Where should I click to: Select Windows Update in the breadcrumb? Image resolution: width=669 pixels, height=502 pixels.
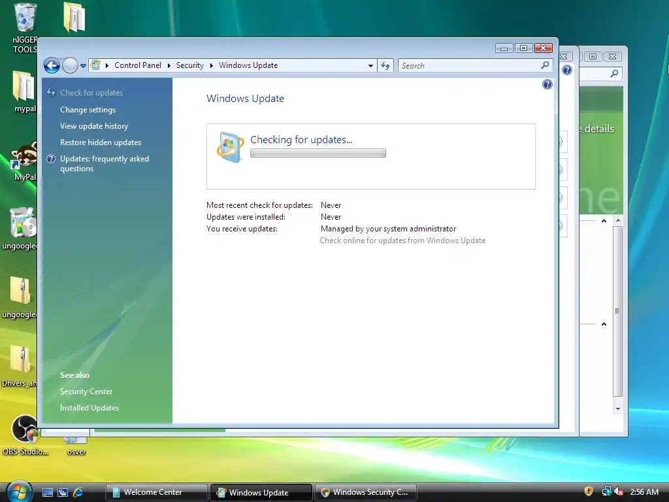coord(248,65)
